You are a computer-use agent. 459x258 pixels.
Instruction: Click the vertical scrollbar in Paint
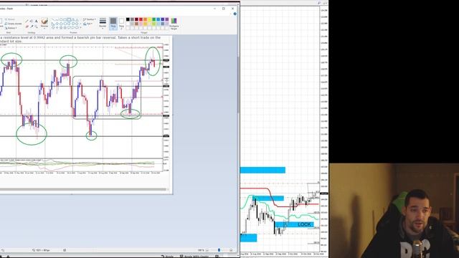pyautogui.click(x=238, y=85)
